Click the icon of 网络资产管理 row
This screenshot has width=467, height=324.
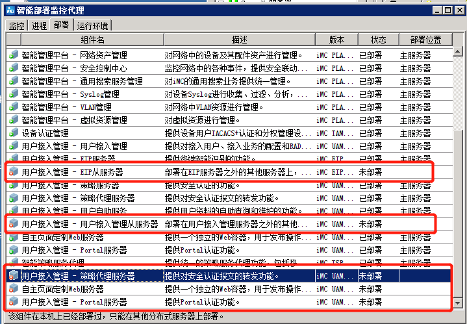14,55
